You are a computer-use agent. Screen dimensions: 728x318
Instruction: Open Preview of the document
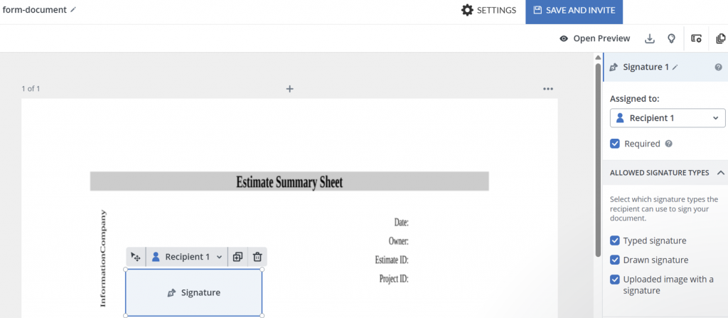pos(595,38)
